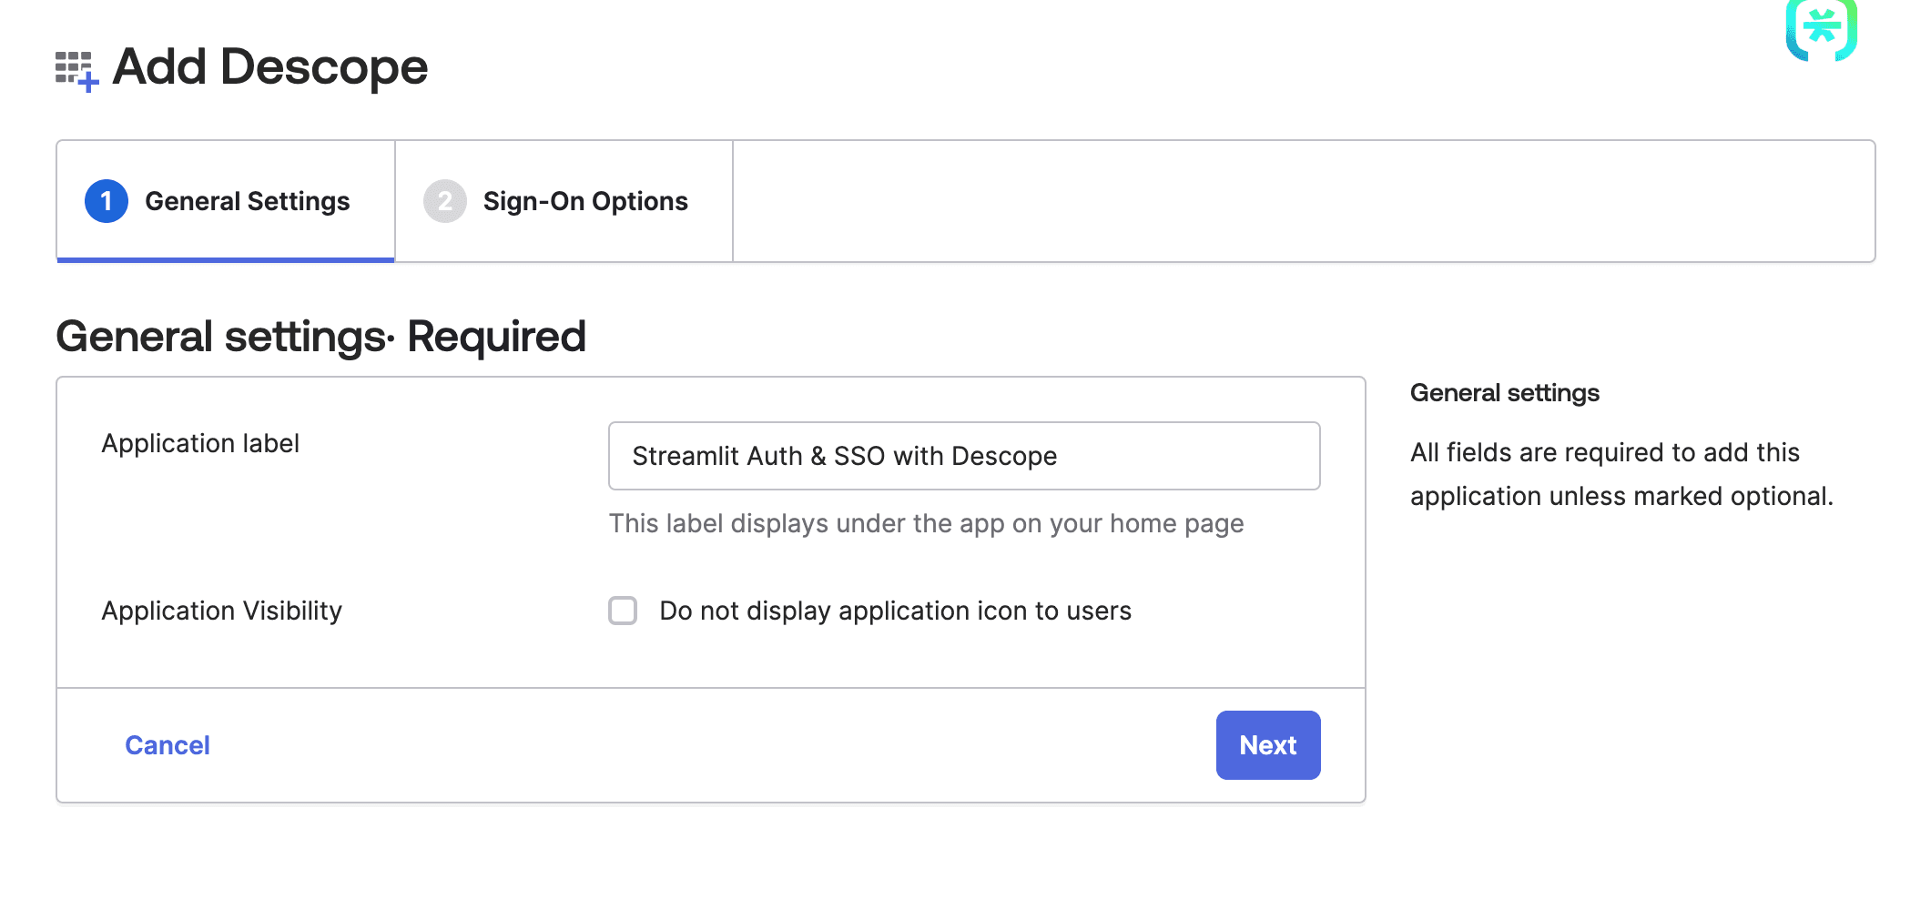Click the step 1 number badge
Screen dimensions: 1910x899
point(107,201)
